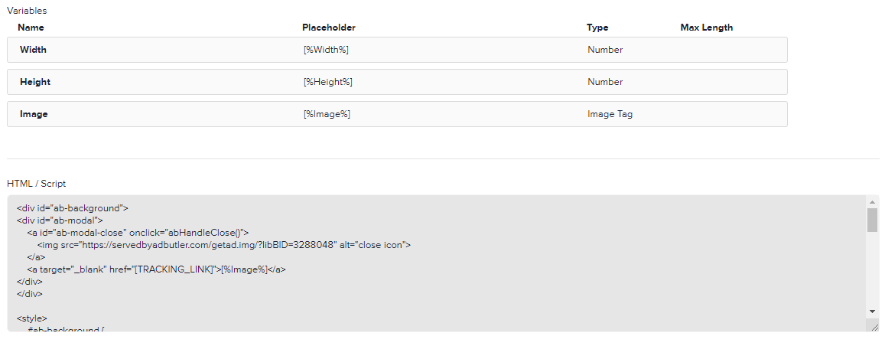Click the <style> tag line
885x346 pixels.
(32, 318)
